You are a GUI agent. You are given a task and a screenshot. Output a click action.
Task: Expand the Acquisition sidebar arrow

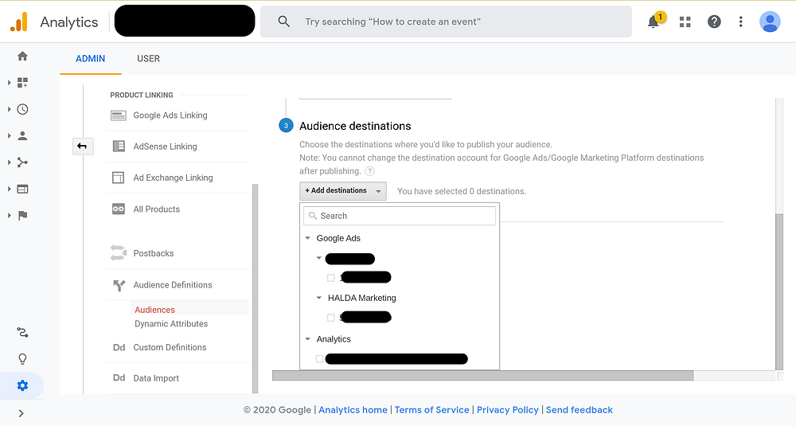pyautogui.click(x=9, y=162)
